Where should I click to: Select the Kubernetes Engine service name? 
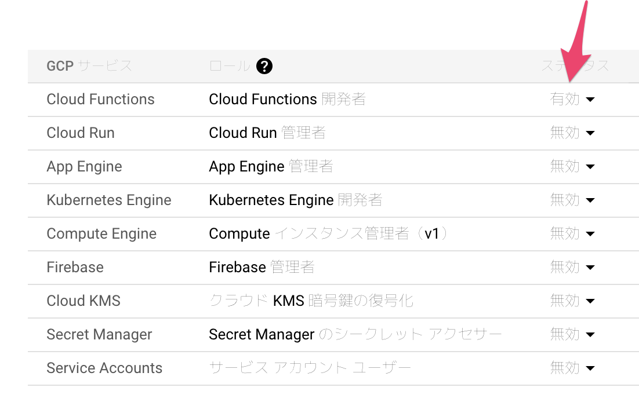pos(109,200)
